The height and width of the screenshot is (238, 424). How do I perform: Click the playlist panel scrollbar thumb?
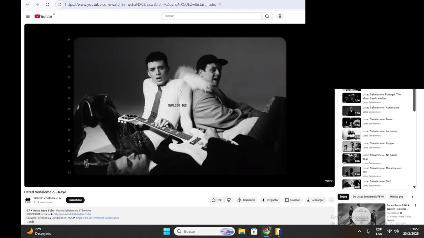[414, 100]
